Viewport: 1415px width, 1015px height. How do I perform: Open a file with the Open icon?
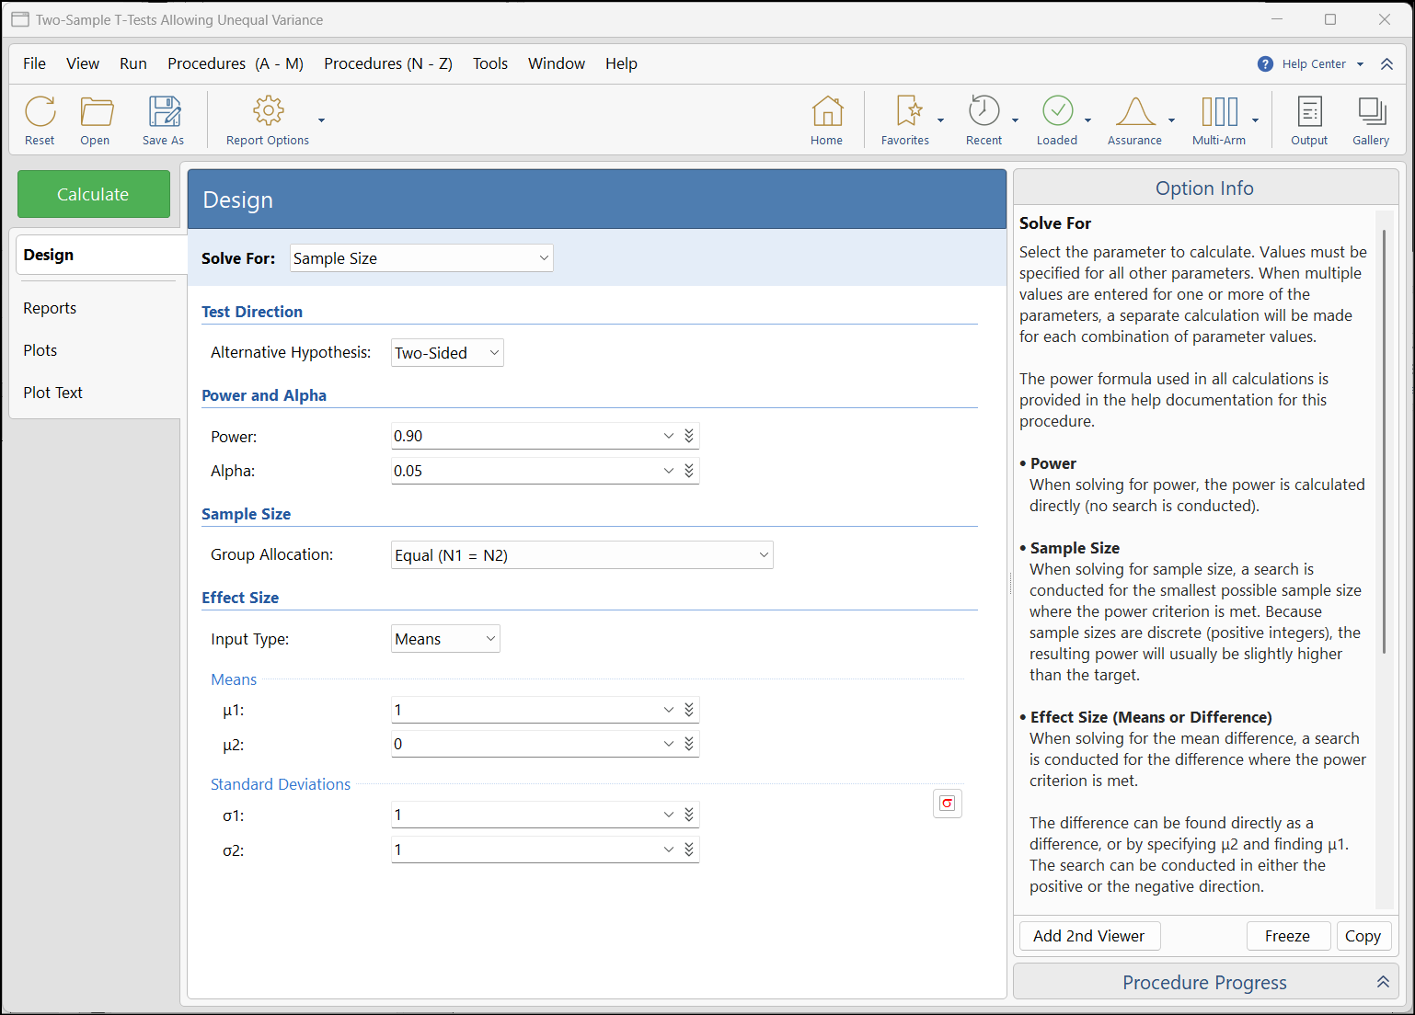click(96, 112)
